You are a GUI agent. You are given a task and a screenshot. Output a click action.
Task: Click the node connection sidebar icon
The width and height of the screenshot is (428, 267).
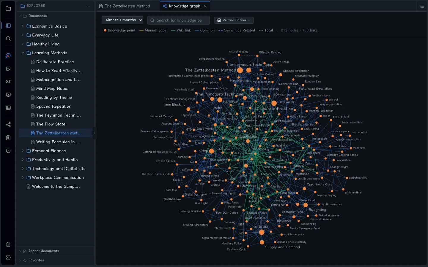(8, 82)
